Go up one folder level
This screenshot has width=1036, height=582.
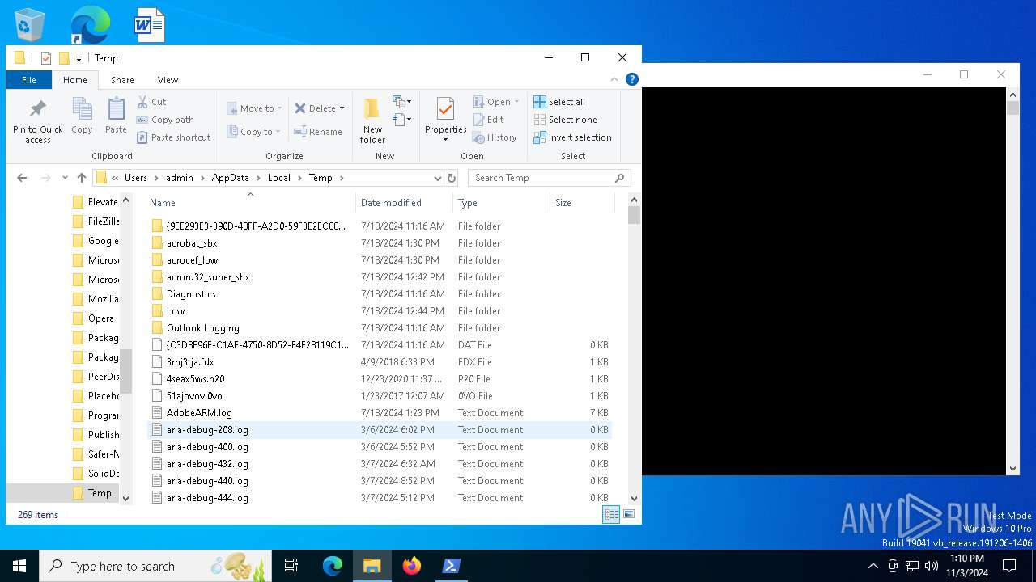coord(82,178)
